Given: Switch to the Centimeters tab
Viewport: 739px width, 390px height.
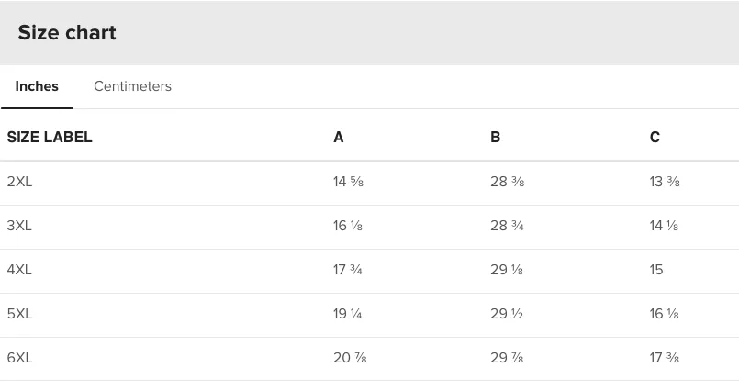Looking at the screenshot, I should [x=132, y=86].
